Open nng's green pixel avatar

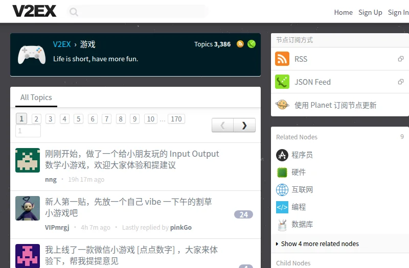(28, 160)
